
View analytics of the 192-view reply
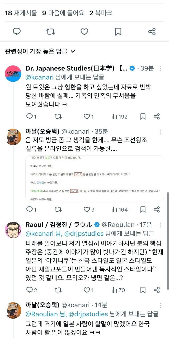coord(119,116)
